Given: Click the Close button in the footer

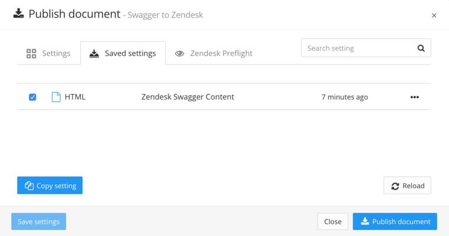Looking at the screenshot, I should point(333,221).
